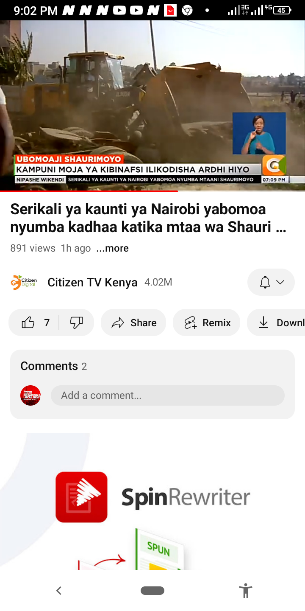Image resolution: width=305 pixels, height=611 pixels.
Task: Add a comment in the comment field
Action: point(168,395)
